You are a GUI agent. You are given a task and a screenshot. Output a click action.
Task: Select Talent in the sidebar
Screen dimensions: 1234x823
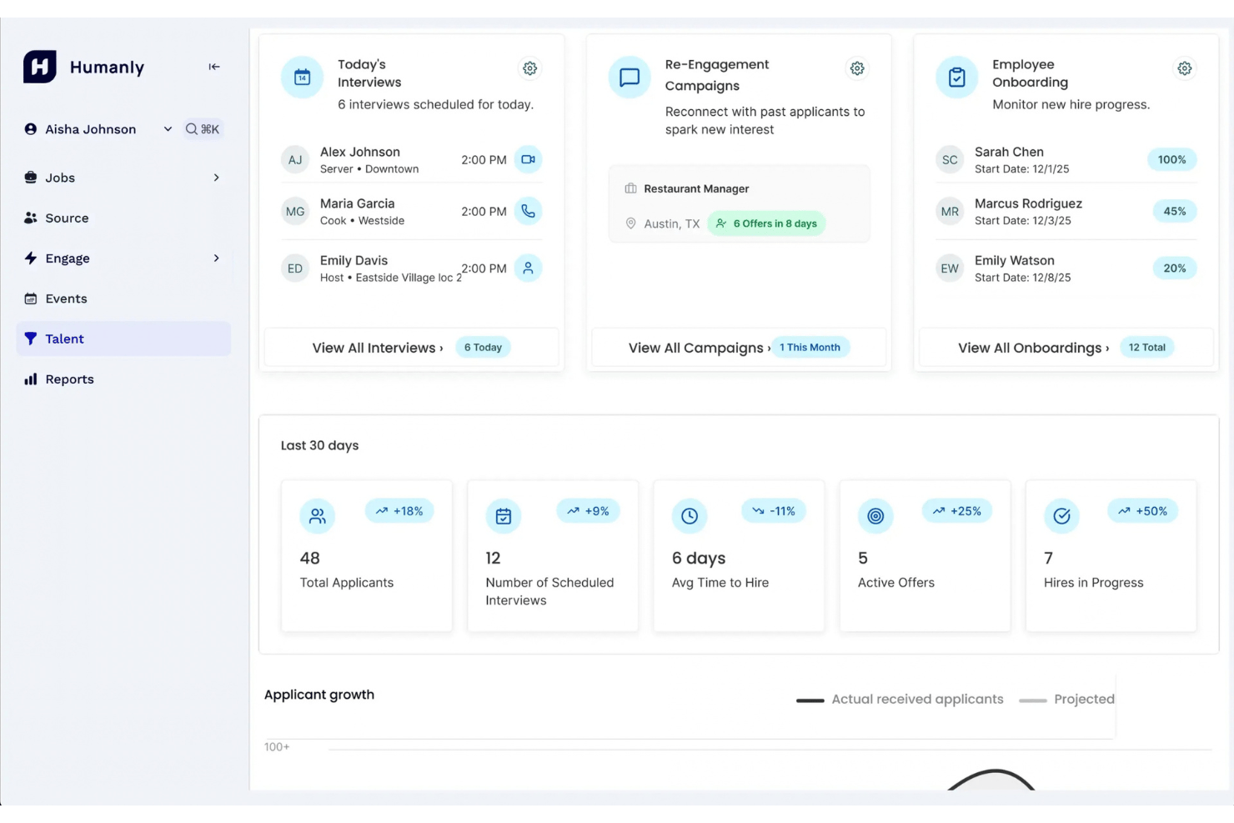[x=123, y=339]
